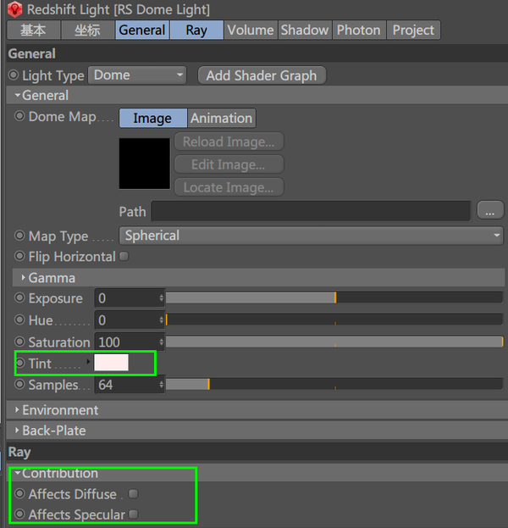Toggle the Hue keyframe circle
The height and width of the screenshot is (528, 508).
[19, 320]
